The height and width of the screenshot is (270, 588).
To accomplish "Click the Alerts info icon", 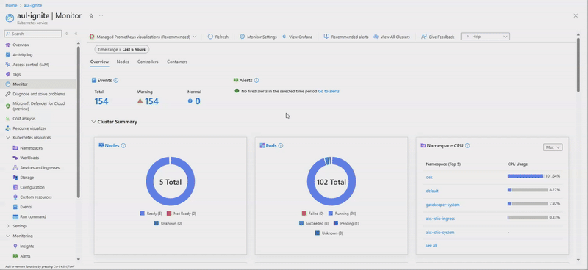I will pos(256,80).
